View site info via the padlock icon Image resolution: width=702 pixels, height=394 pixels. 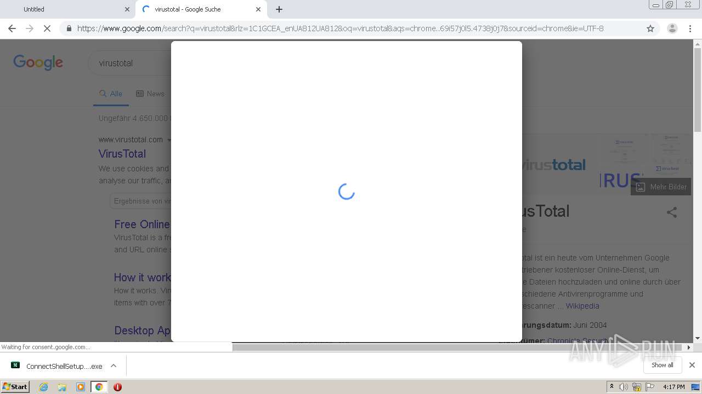coord(69,28)
